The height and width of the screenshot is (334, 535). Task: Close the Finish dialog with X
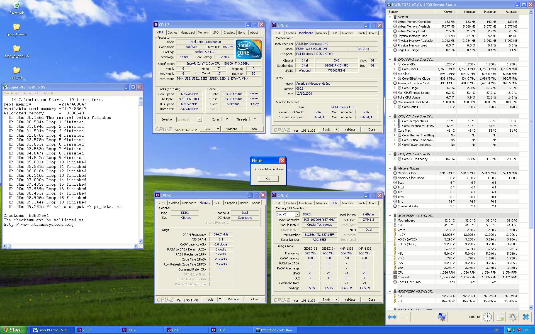[282, 161]
